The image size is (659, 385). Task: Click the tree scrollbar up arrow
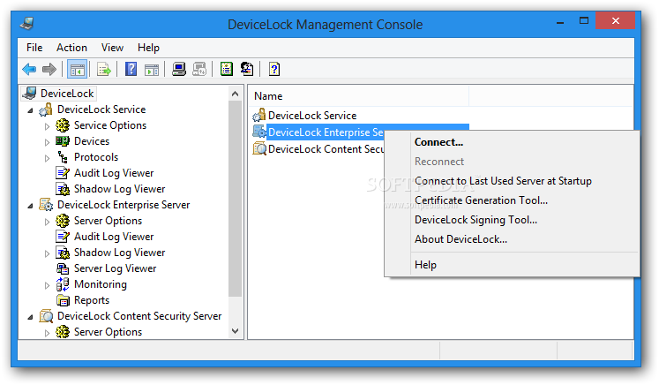(236, 94)
